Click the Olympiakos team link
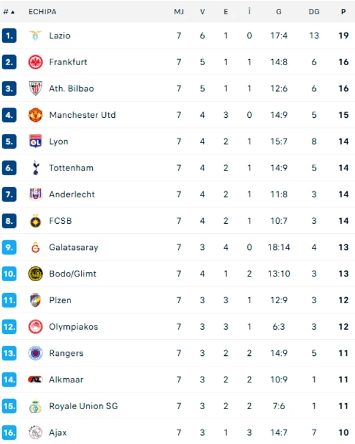The image size is (355, 444). (x=73, y=327)
